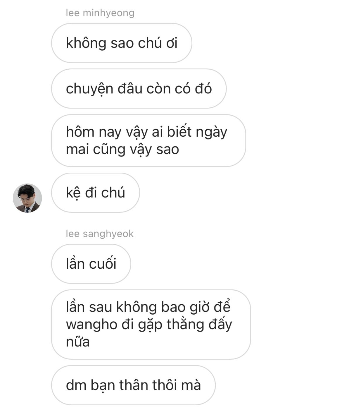342x410 pixels.
Task: Tap the 'hôm nay vậy ai biết' message bubble
Action: point(148,140)
